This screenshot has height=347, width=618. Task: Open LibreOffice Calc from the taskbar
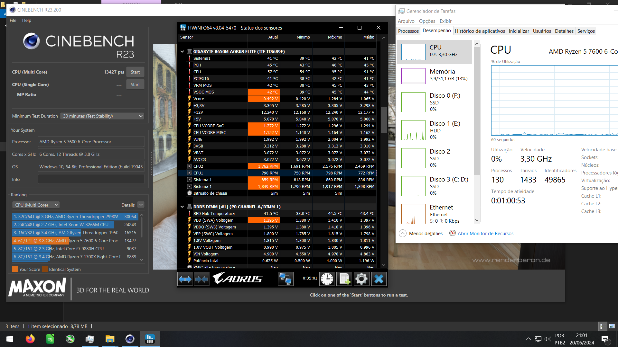tap(50, 339)
